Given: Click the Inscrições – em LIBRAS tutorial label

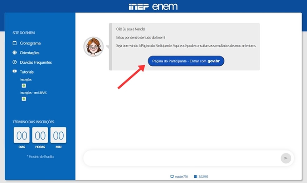Looking at the screenshot, I should tap(33, 93).
